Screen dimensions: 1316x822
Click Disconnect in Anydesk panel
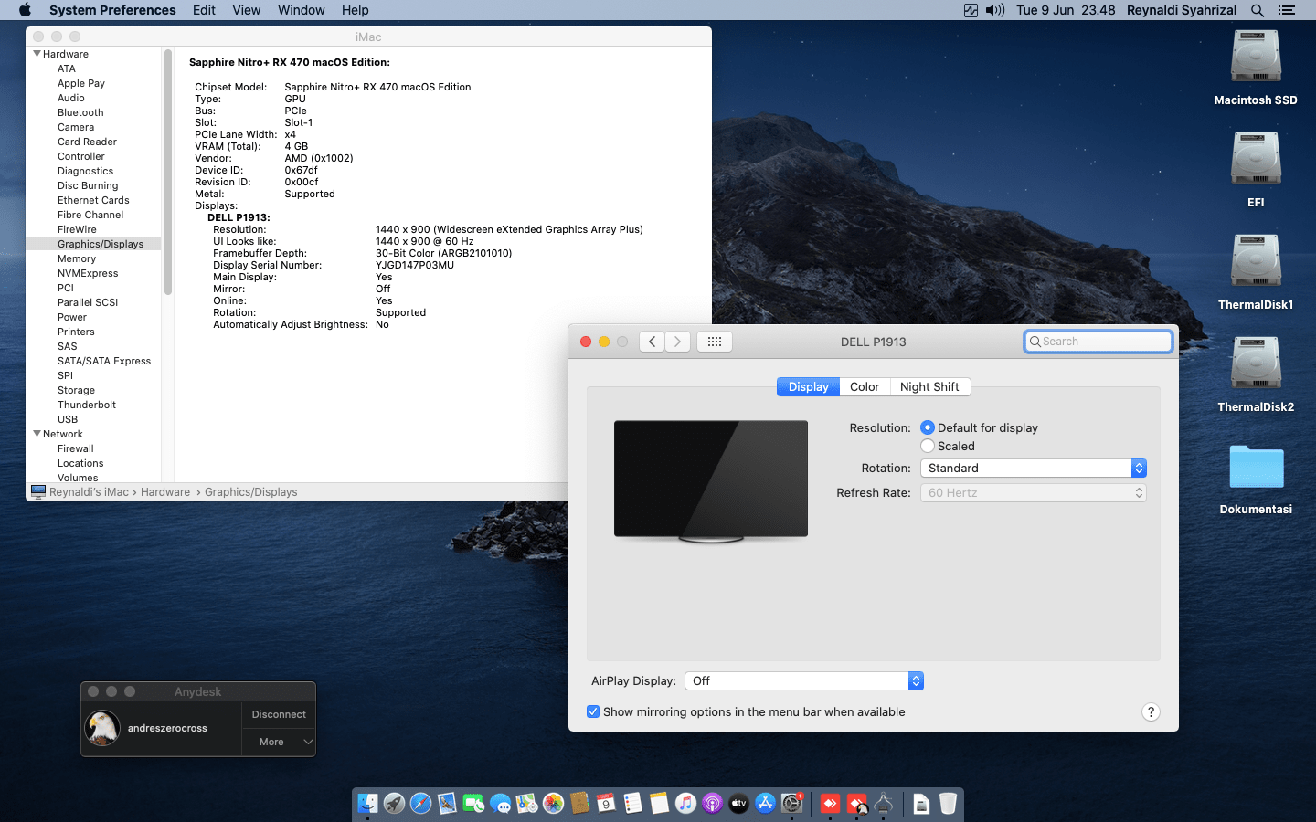click(279, 714)
